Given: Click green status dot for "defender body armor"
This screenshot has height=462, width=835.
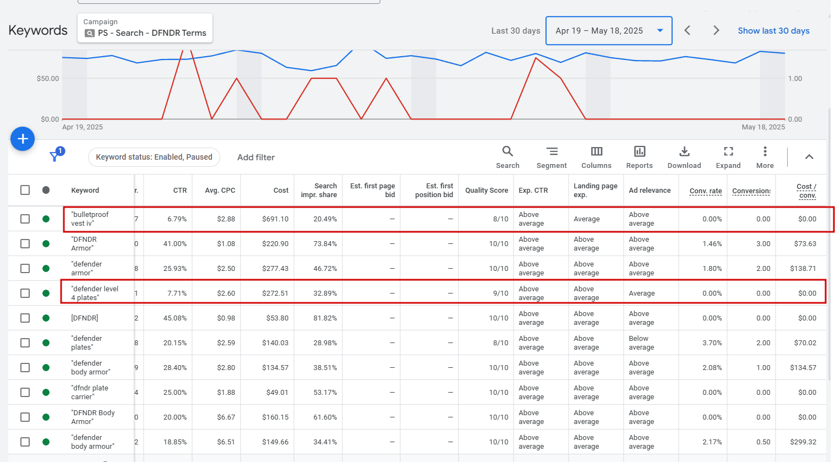Looking at the screenshot, I should pyautogui.click(x=46, y=368).
